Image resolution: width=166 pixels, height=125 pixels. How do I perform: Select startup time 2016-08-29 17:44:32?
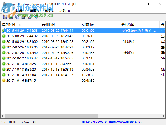tap(22, 36)
